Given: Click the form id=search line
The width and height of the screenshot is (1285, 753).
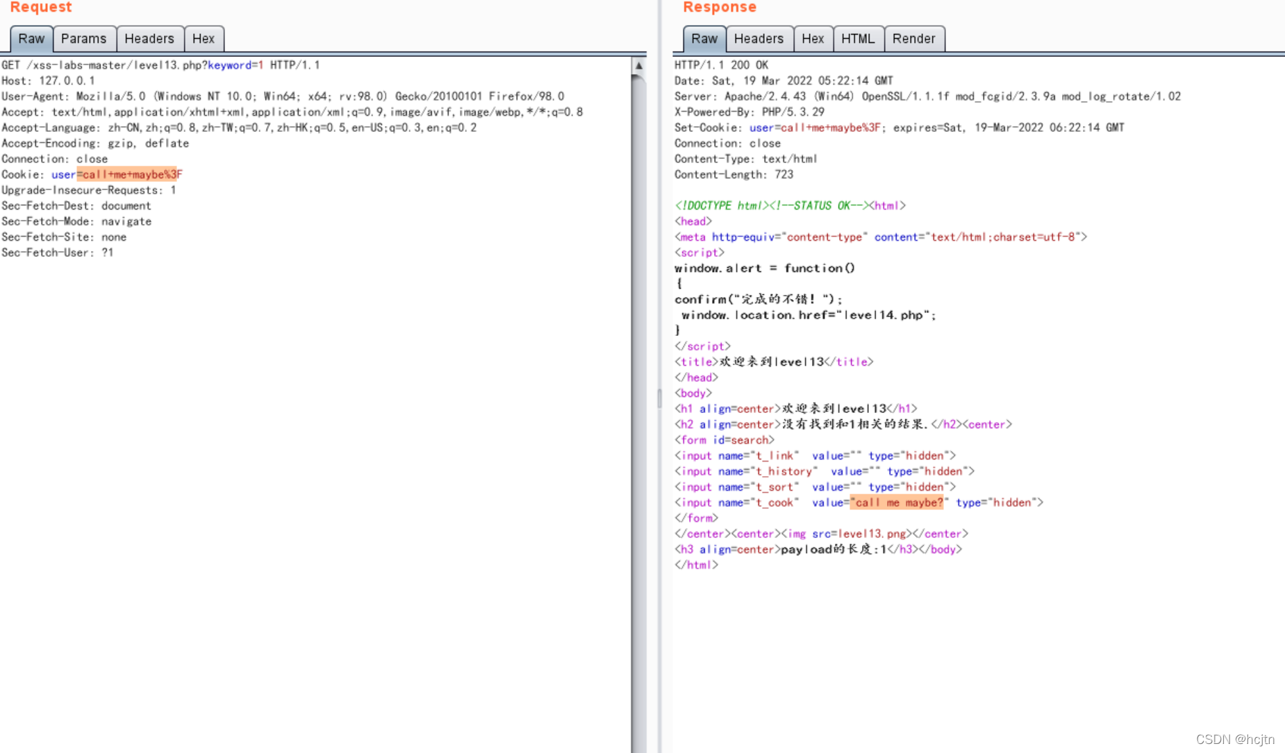Looking at the screenshot, I should click(x=724, y=440).
